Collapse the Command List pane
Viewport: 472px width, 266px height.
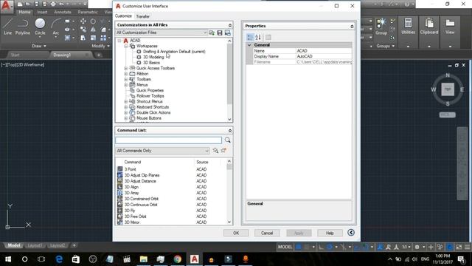[230, 131]
